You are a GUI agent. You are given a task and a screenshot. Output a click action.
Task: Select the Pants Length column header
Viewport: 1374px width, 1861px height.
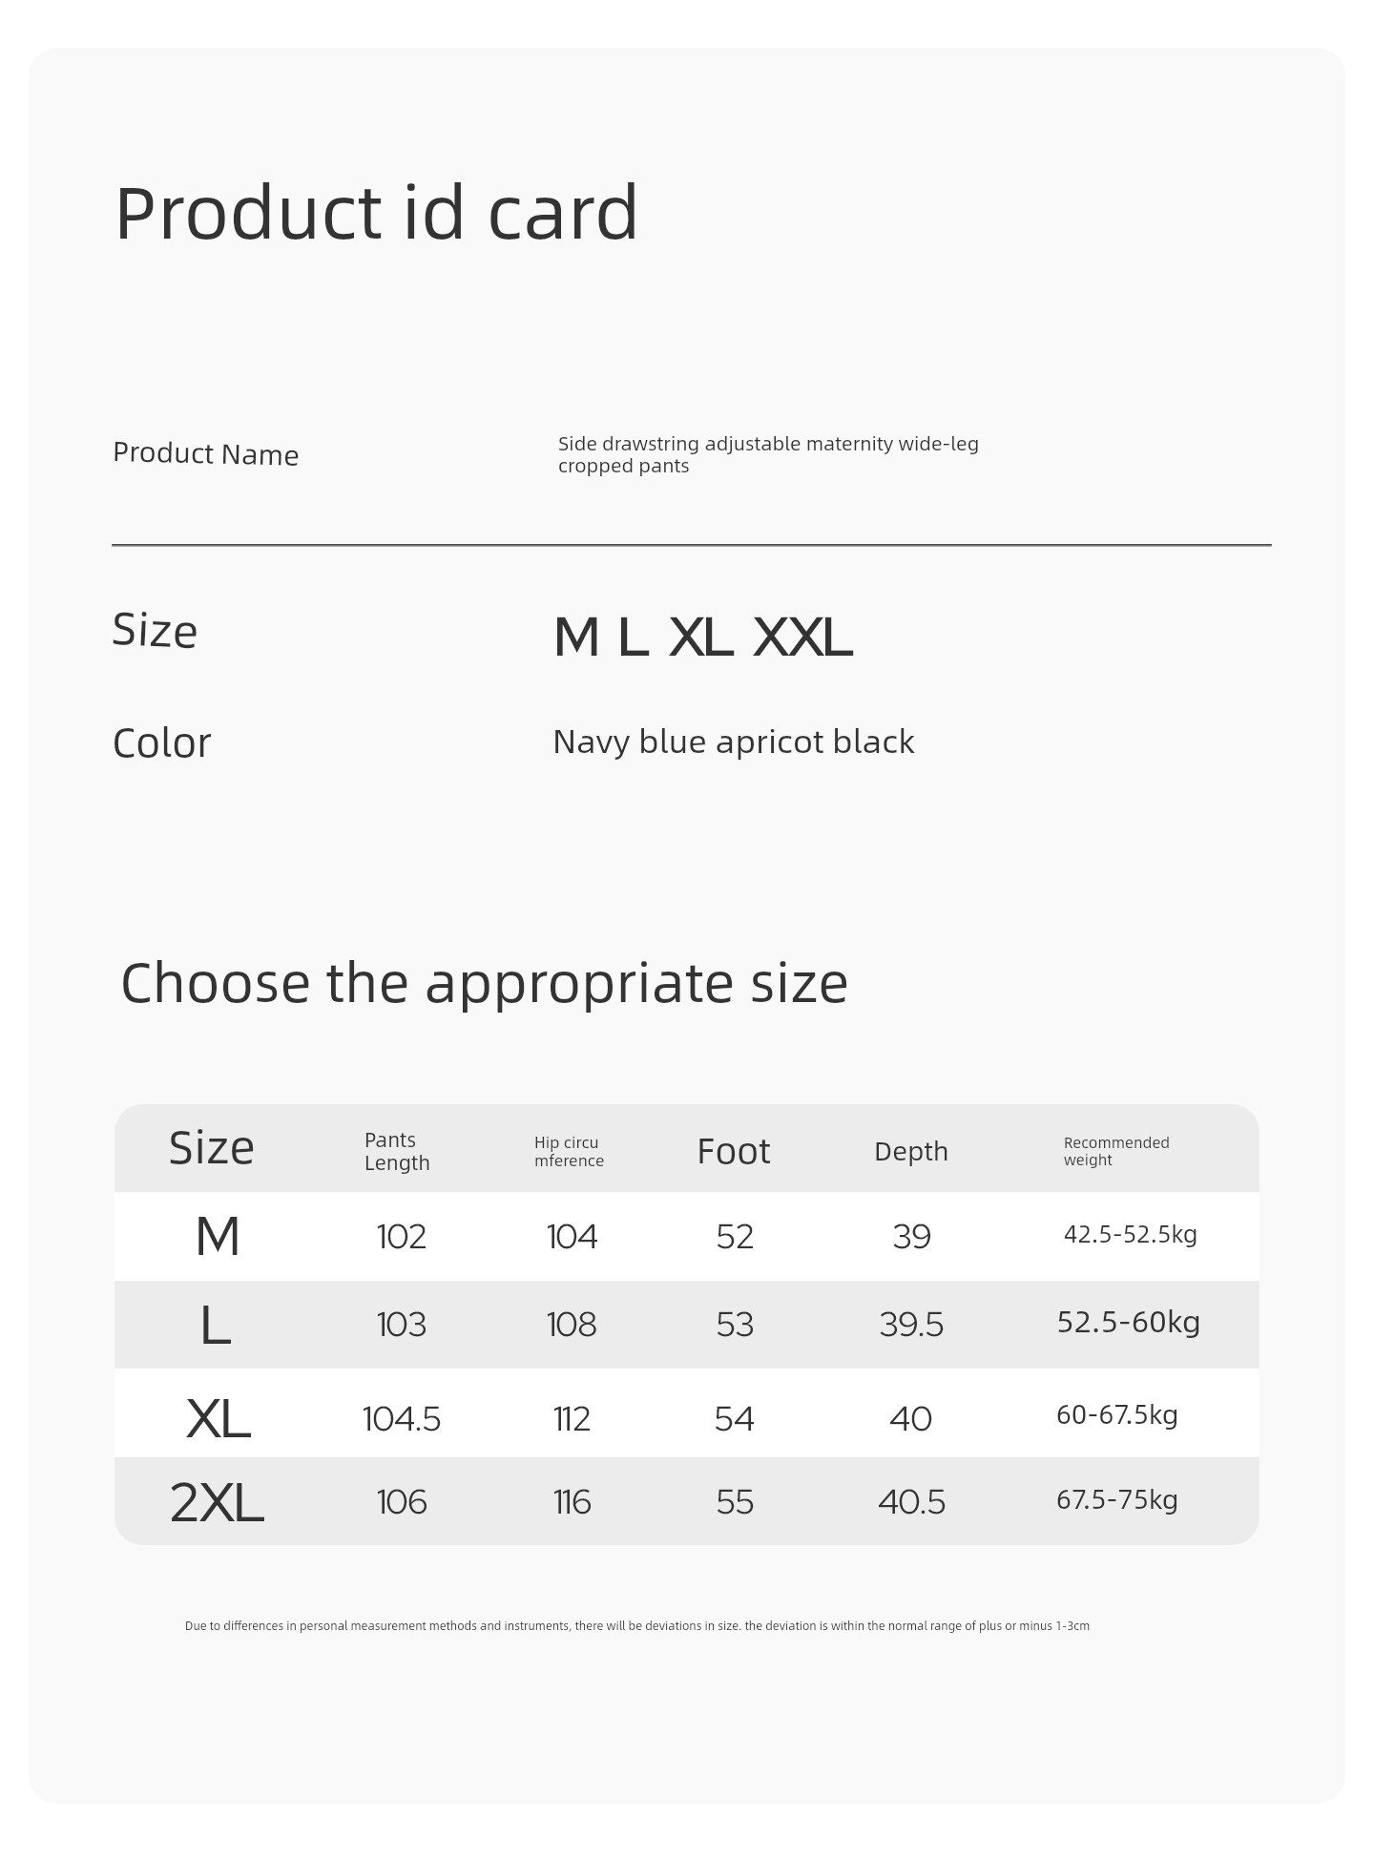click(x=397, y=1152)
